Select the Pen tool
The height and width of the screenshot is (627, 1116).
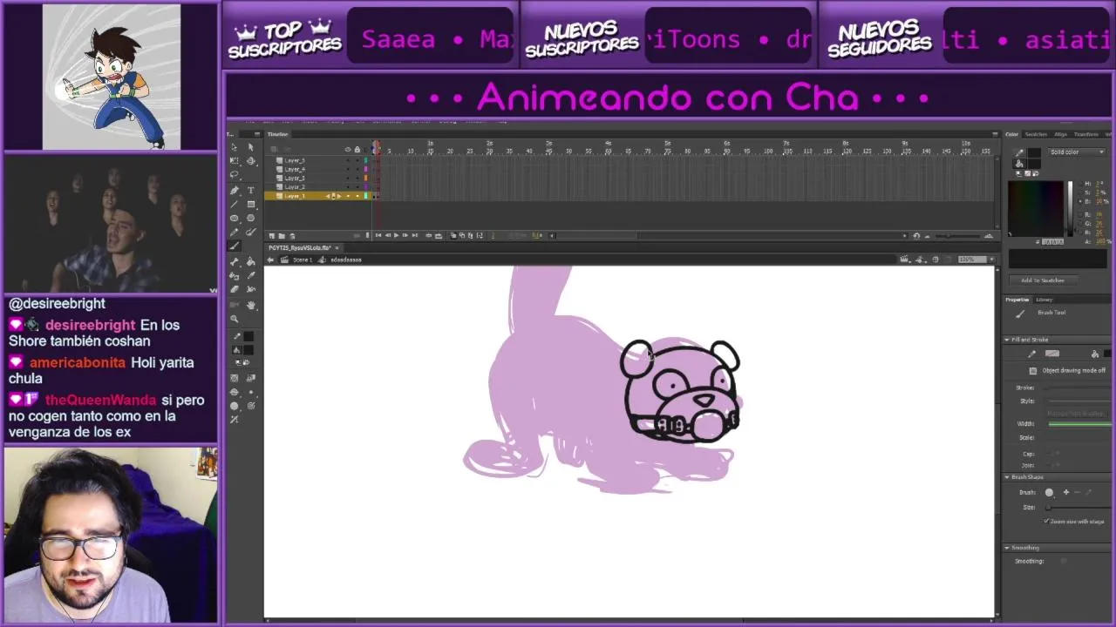coord(234,191)
